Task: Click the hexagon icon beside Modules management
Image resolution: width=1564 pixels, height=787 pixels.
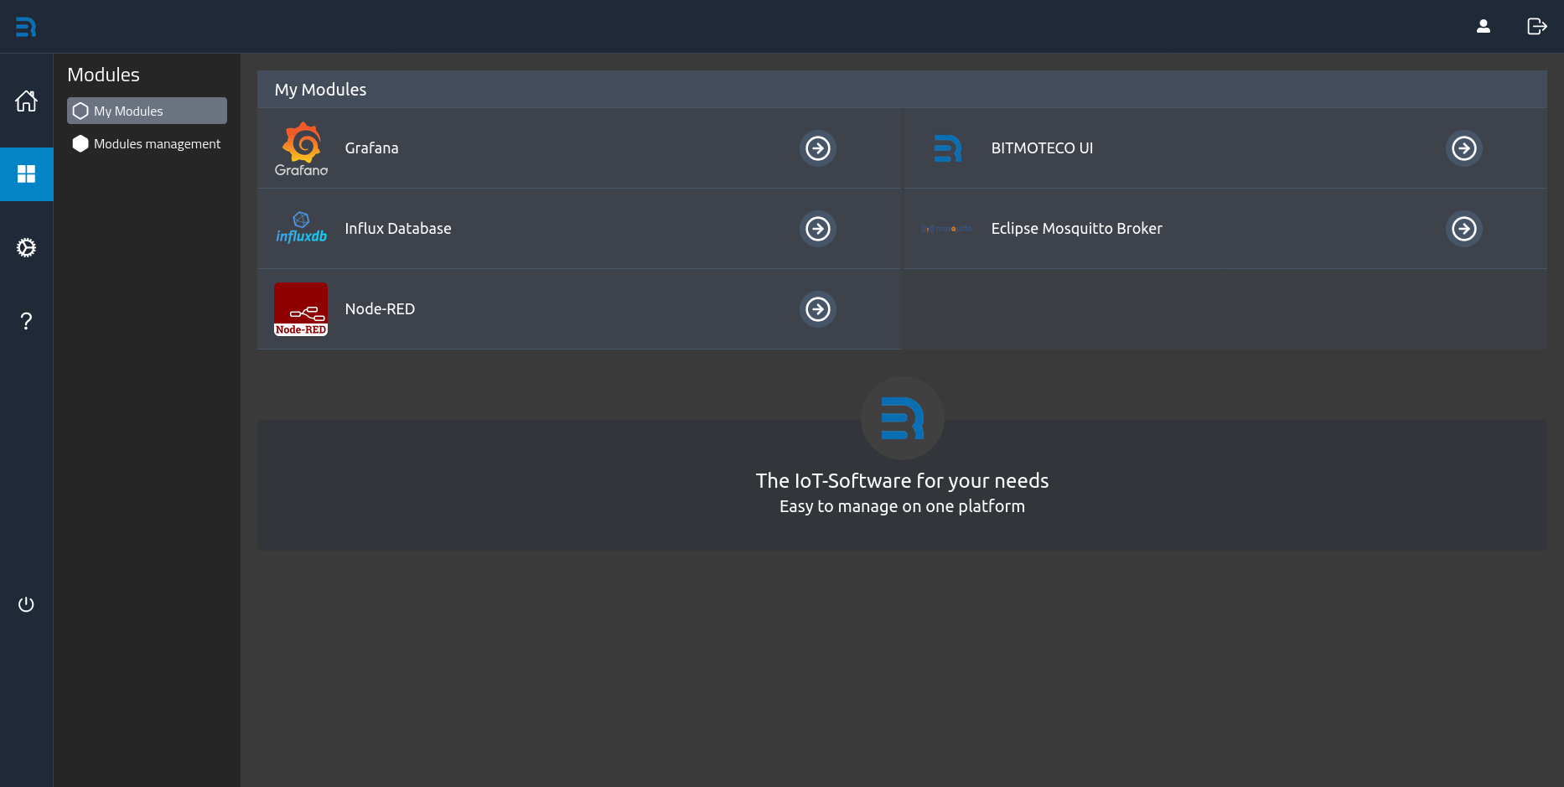Action: 80,144
